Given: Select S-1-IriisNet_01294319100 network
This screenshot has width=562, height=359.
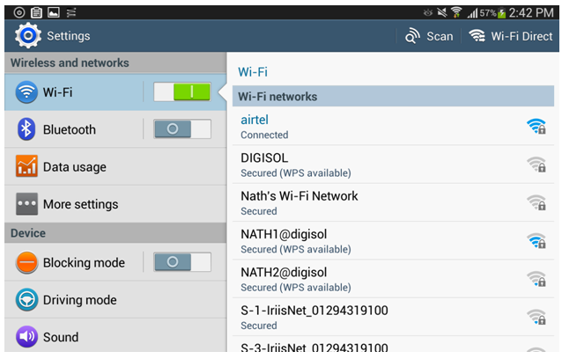Looking at the screenshot, I should pyautogui.click(x=393, y=317).
